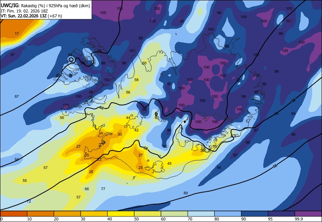Click the humidity value '84' on the map
Image resolution: width=322 pixels, height=222 pixels.
tap(17, 159)
